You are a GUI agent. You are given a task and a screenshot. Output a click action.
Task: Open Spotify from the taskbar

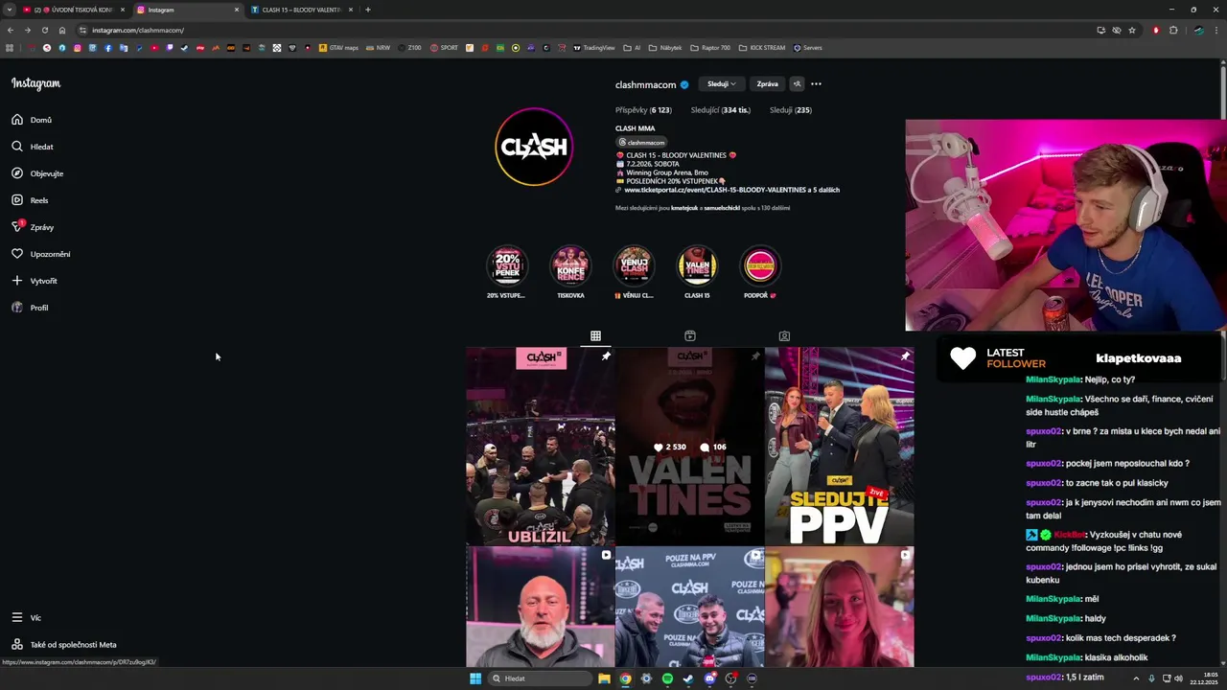(x=667, y=678)
